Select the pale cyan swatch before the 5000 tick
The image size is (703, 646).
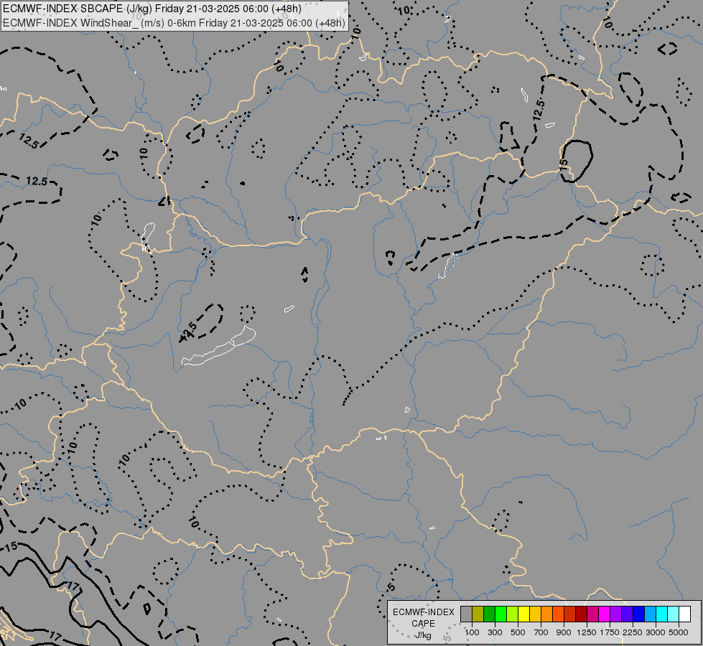(674, 614)
